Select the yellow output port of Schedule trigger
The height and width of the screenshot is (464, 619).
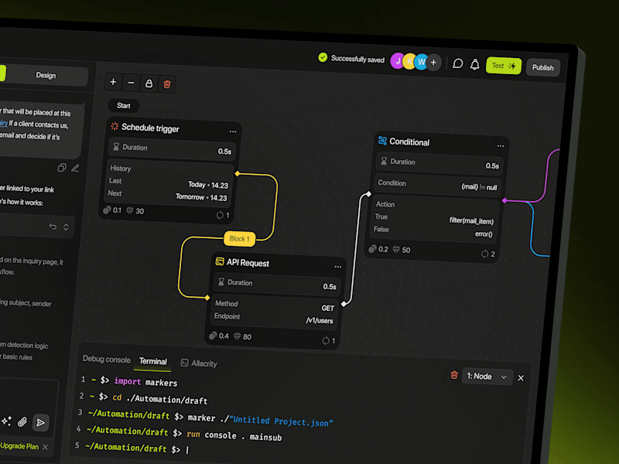pyautogui.click(x=238, y=173)
